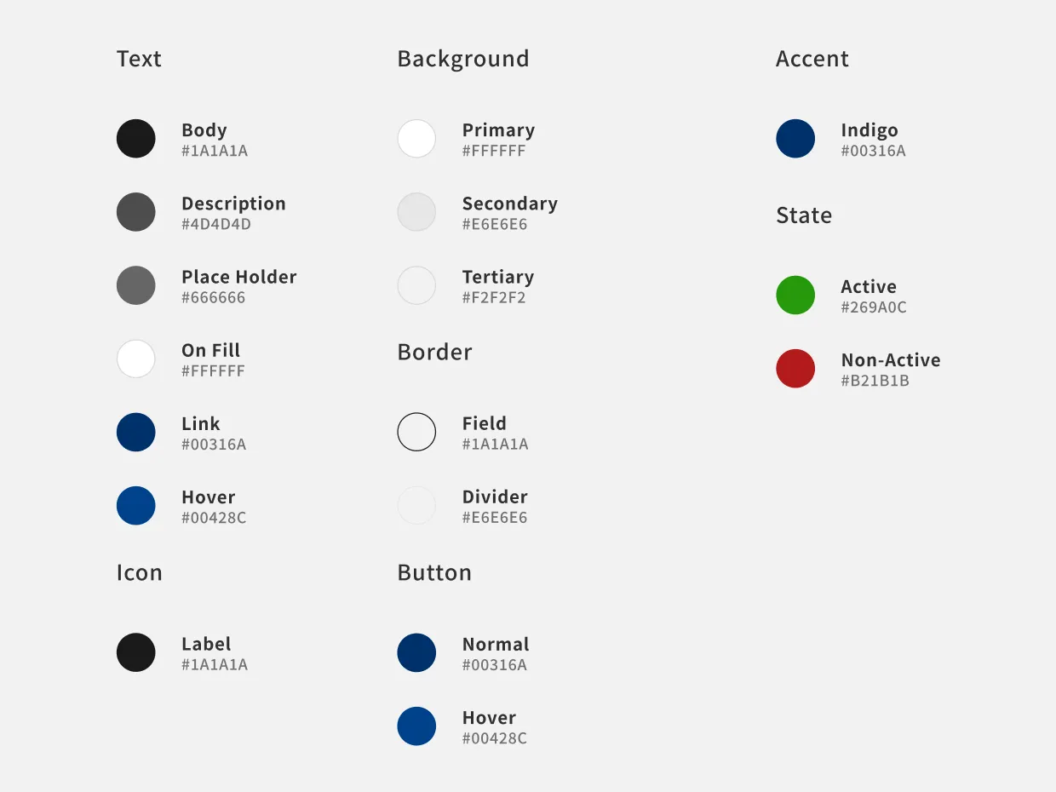
Task: Select the Description gray swatch
Action: (136, 212)
